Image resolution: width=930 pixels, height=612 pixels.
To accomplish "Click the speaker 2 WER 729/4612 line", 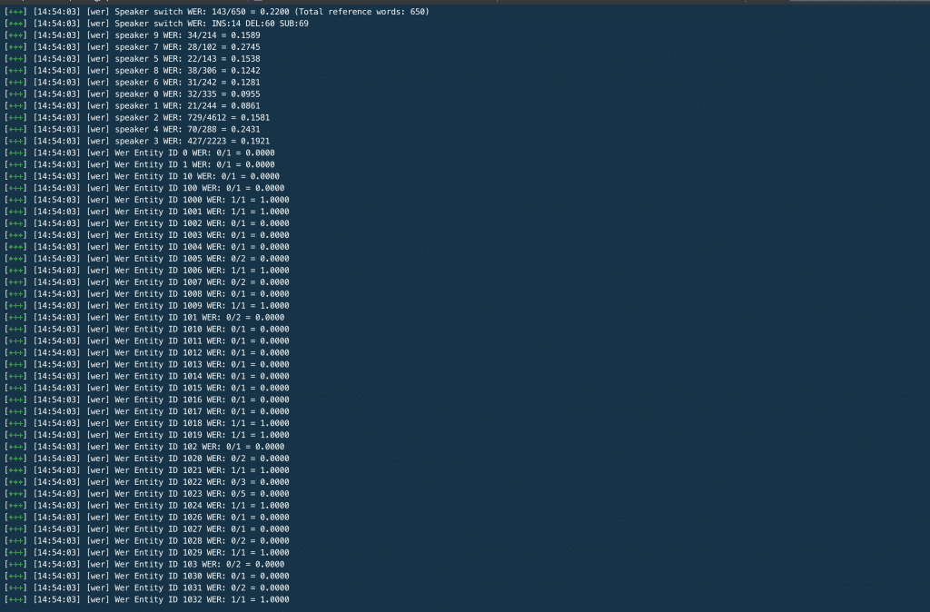I will 137,117.
